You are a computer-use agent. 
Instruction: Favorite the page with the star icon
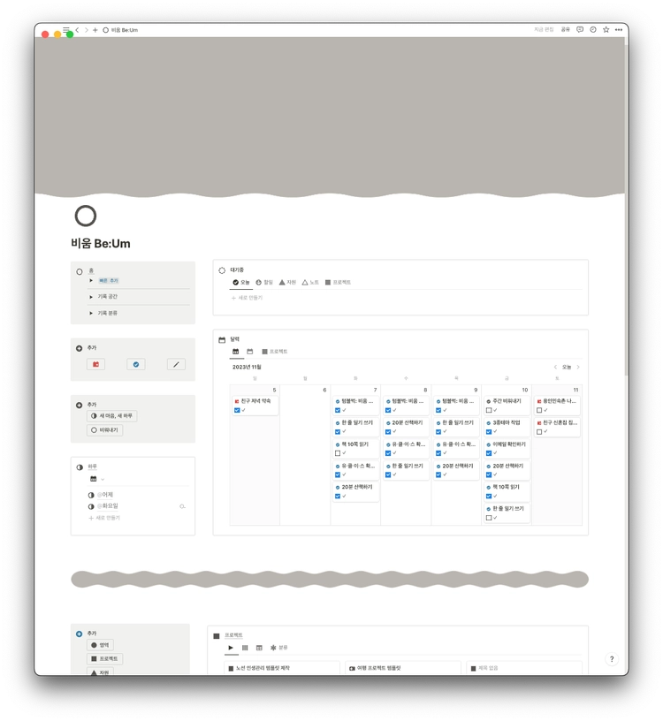(x=606, y=29)
